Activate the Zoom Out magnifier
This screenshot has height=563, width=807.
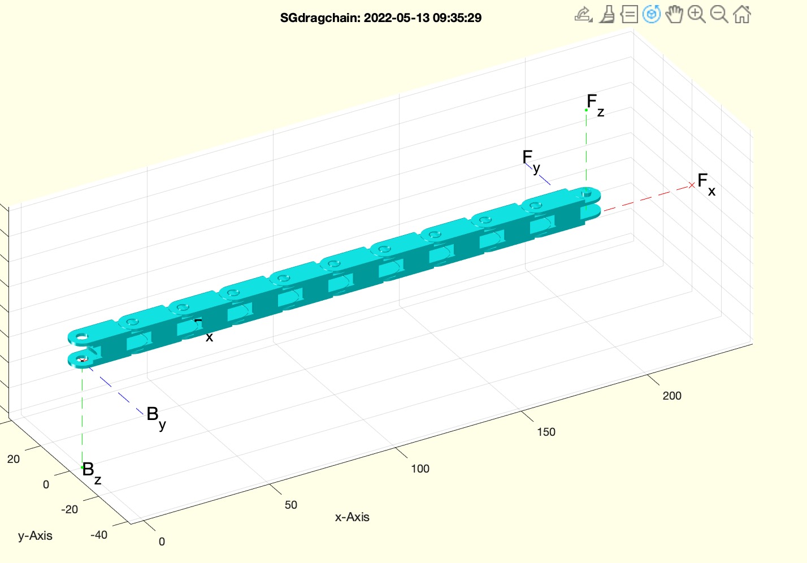(719, 14)
